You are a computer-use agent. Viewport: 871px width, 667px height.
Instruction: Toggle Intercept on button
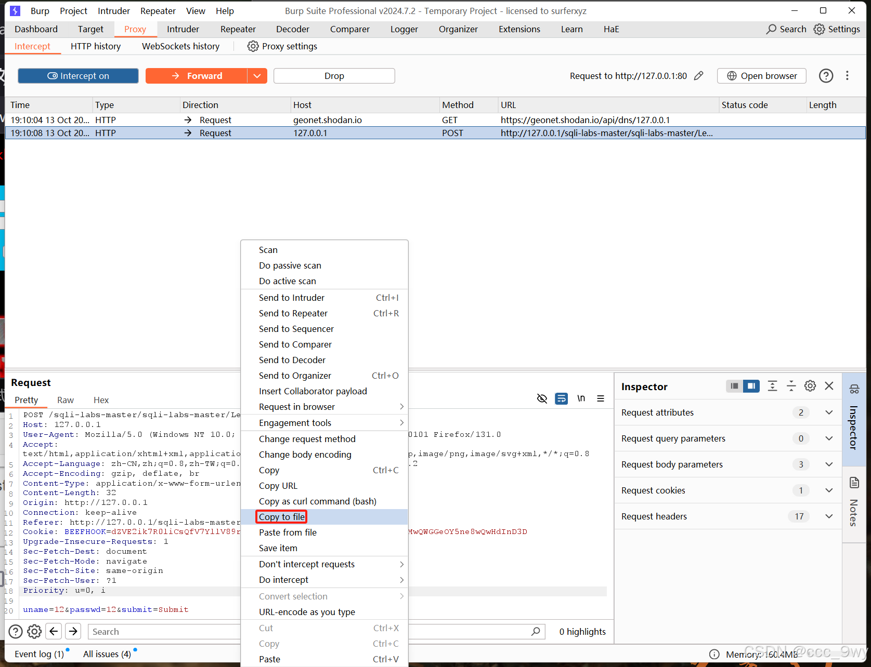[77, 75]
